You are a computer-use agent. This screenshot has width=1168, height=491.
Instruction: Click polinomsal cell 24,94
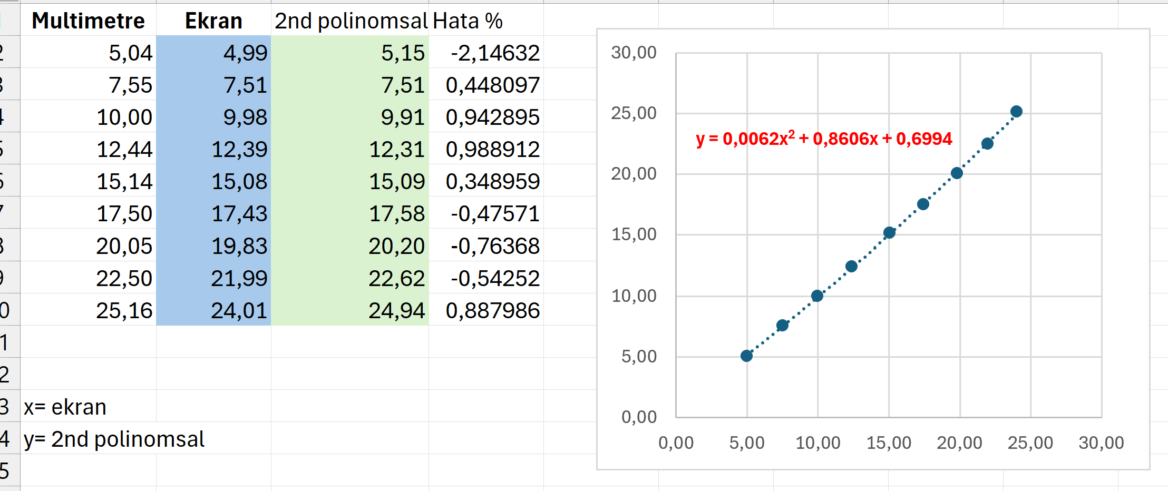click(x=350, y=310)
